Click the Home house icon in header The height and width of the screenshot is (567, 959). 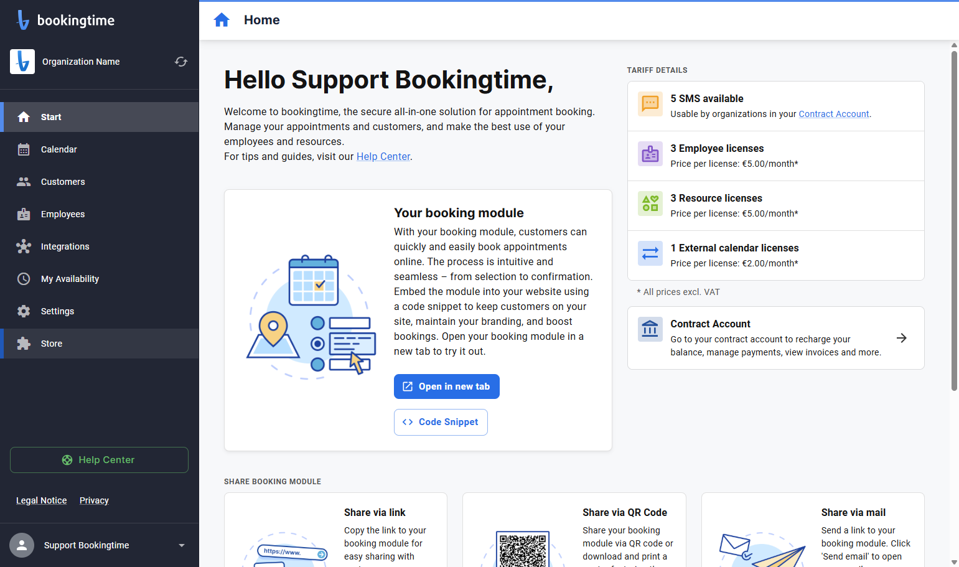click(222, 20)
